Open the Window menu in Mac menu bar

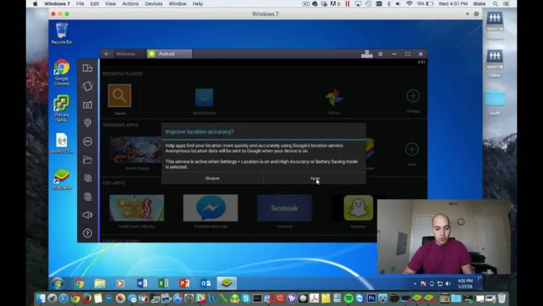pos(178,3)
